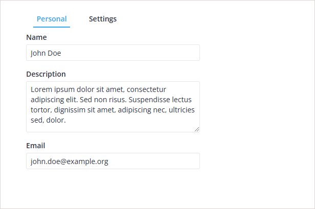
Task: Place cursor on "Doe" in Name field
Action: tap(54, 53)
